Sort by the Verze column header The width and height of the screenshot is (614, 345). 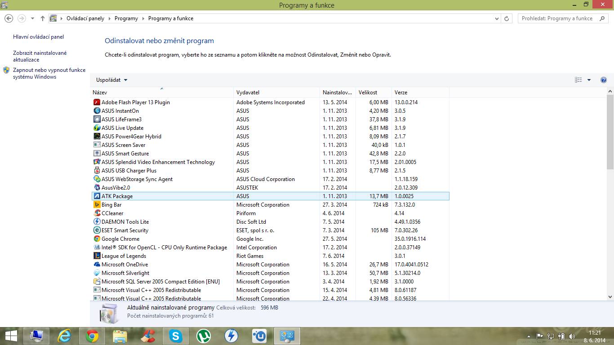(420, 93)
